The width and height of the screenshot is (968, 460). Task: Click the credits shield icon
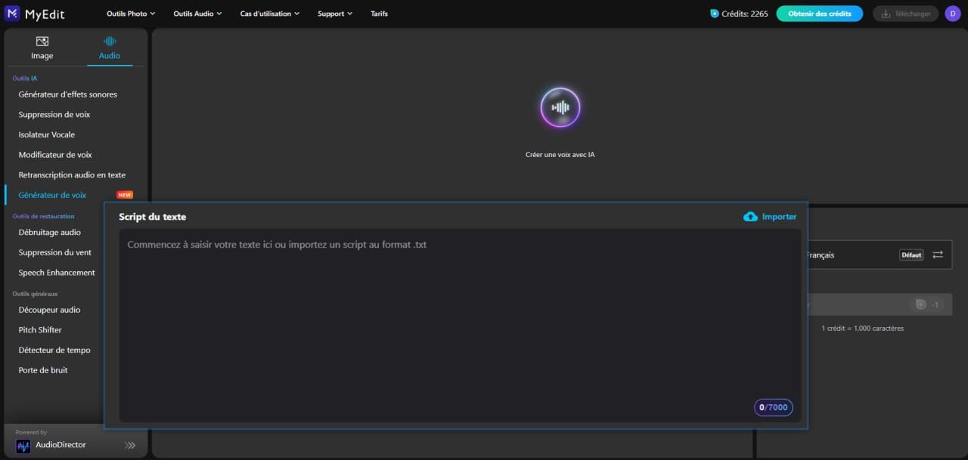(x=715, y=14)
